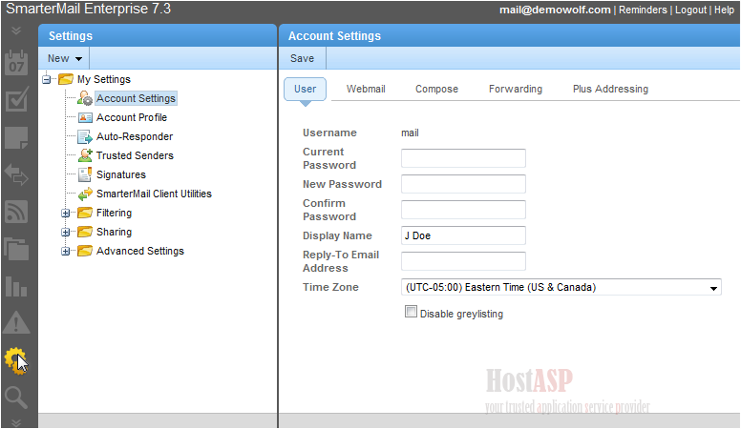Select Signatures in the tree
This screenshot has height=429, width=741.
coord(121,174)
